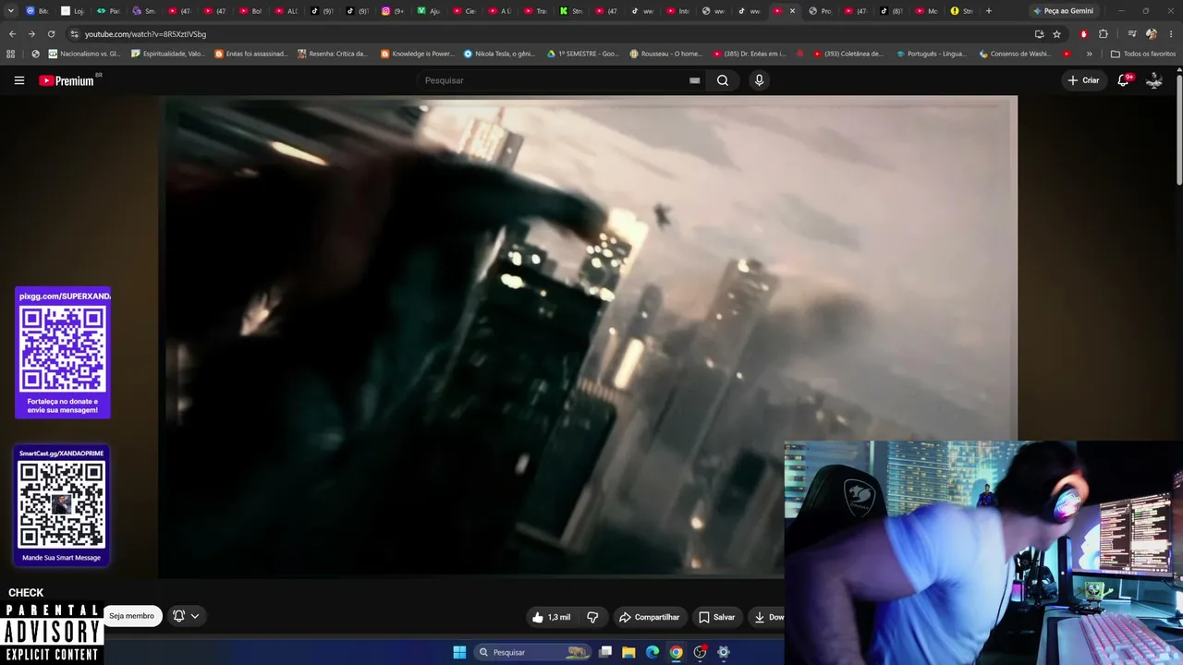
Task: Switch to Chrome on the taskbar
Action: click(677, 652)
